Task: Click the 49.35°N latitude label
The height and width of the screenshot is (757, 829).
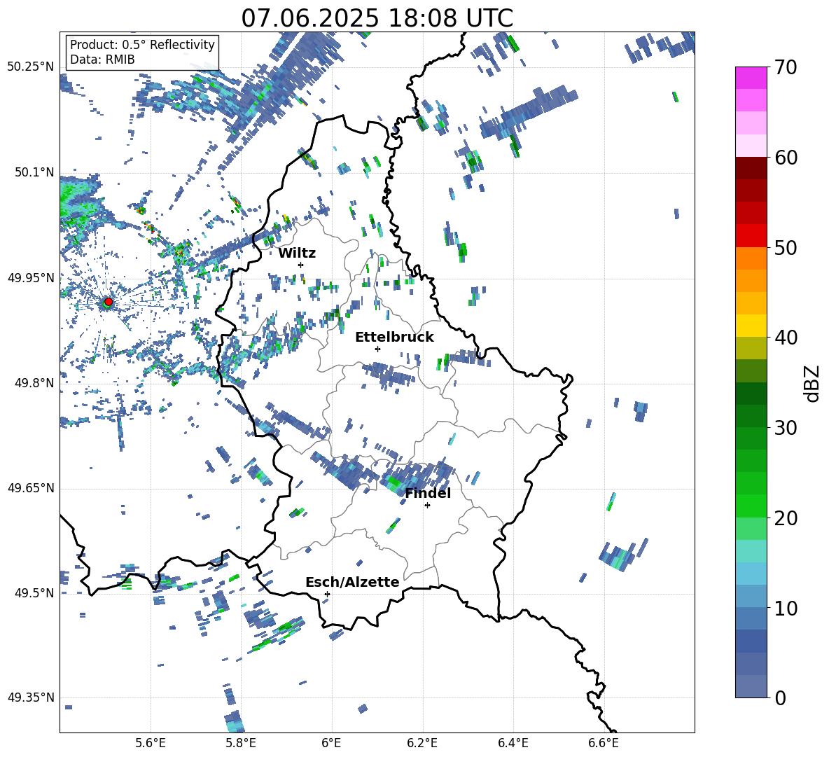Action: pos(31,697)
